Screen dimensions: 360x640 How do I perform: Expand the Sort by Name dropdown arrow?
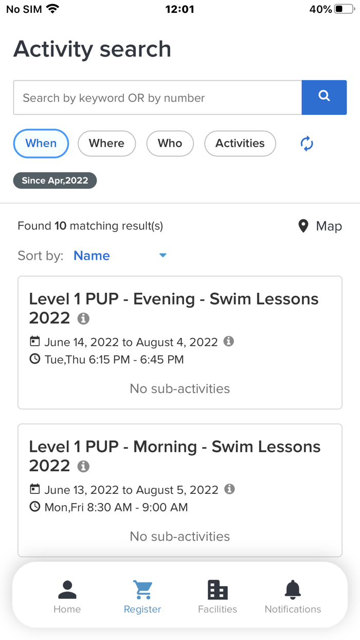pyautogui.click(x=163, y=255)
